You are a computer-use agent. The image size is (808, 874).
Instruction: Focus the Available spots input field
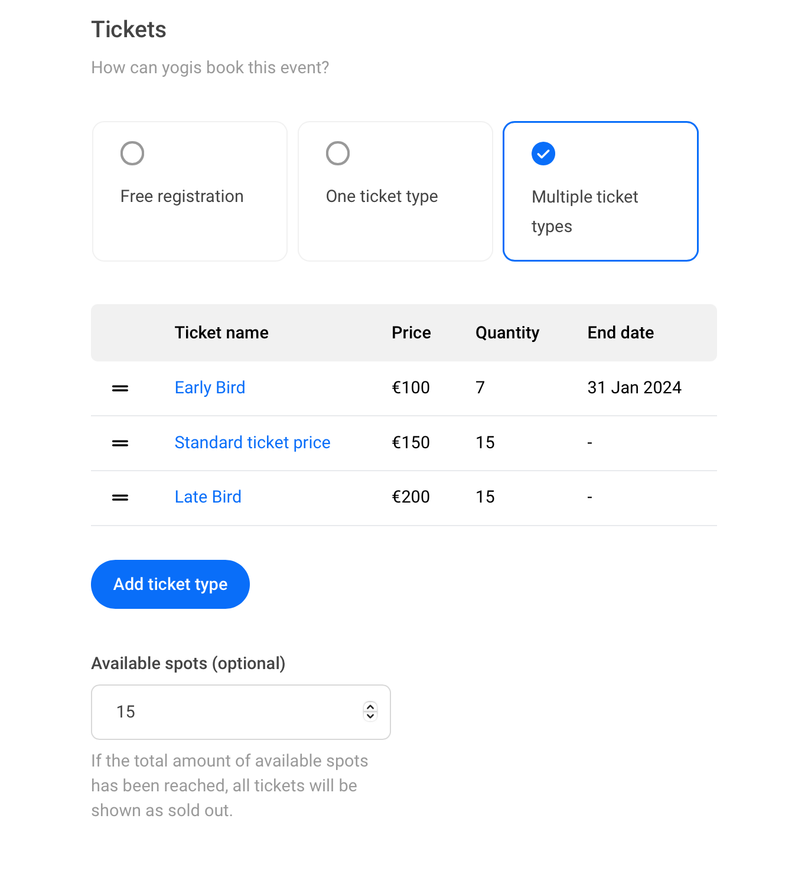coord(241,712)
